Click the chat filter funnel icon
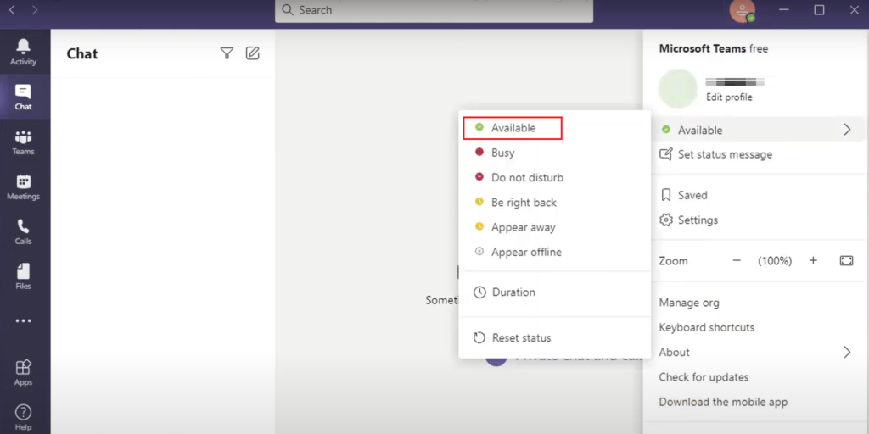 click(x=227, y=53)
